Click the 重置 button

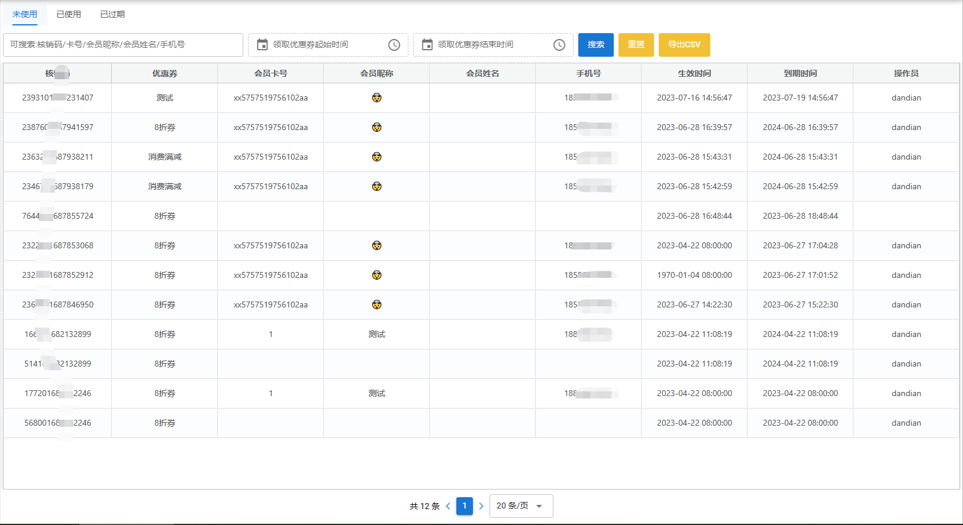(x=636, y=45)
